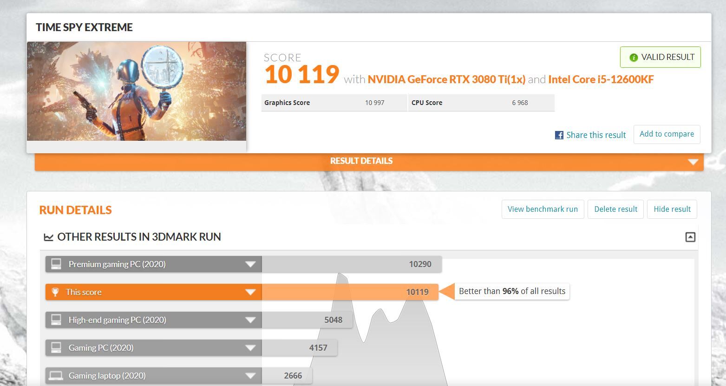
Task: Click the This score bar value 10119
Action: pos(417,292)
